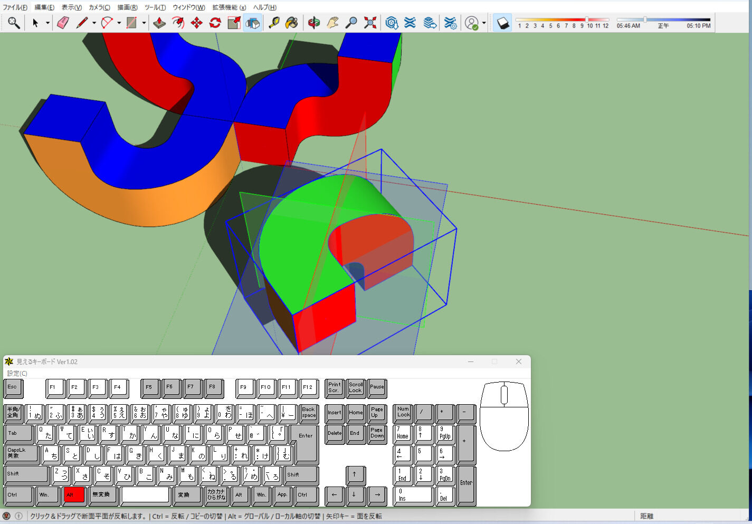Toggle CapsLk key on virtual keyboard
752x524 pixels.
pos(21,454)
